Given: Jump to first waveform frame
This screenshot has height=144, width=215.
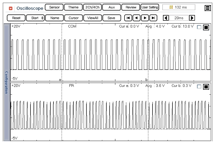Looking at the screenshot, I should 129,18.
